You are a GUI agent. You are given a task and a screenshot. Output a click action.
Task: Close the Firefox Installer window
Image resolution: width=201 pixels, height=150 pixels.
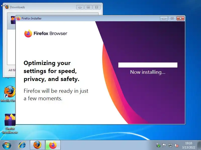(180, 18)
